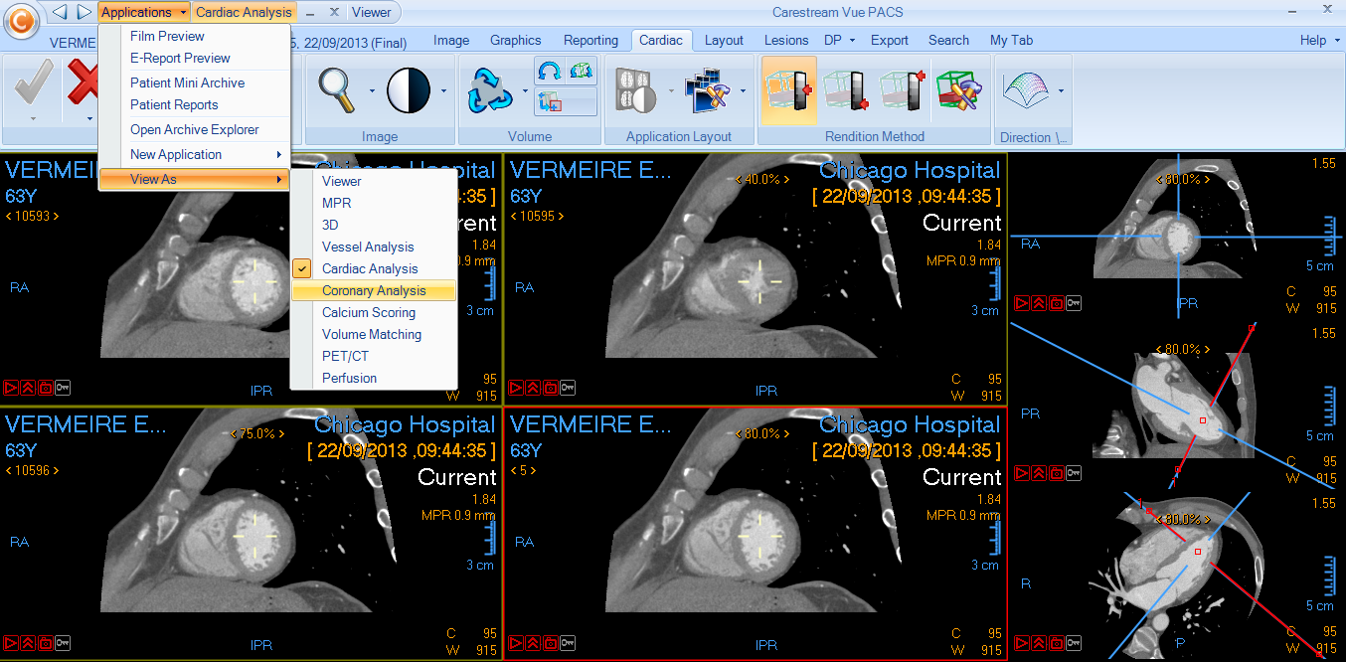Open the dropdown arrow beside the window level icon
The image size is (1346, 662).
click(443, 90)
